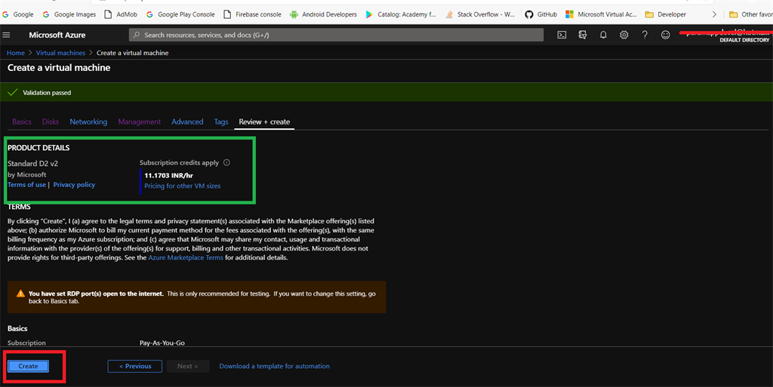Click Download a template for automation

(x=275, y=366)
